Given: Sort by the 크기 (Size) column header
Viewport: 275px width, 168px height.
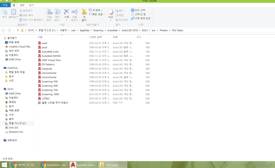Looking at the screenshot, I should [x=143, y=37].
